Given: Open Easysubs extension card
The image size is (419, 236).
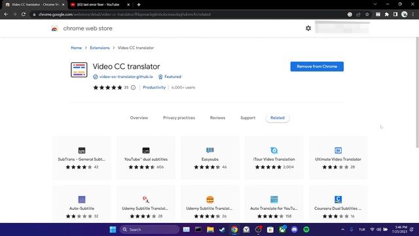Looking at the screenshot, I should [x=210, y=157].
